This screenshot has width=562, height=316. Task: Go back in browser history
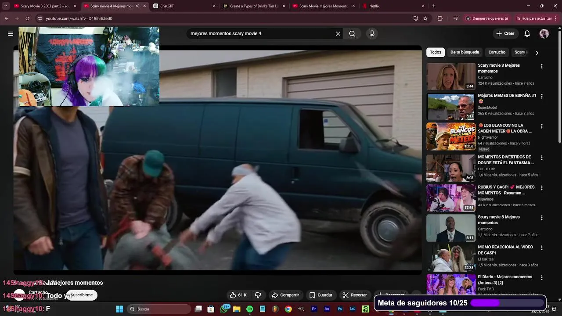coord(6,18)
